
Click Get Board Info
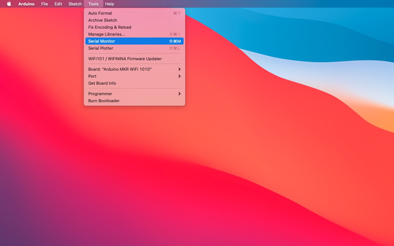pyautogui.click(x=102, y=83)
